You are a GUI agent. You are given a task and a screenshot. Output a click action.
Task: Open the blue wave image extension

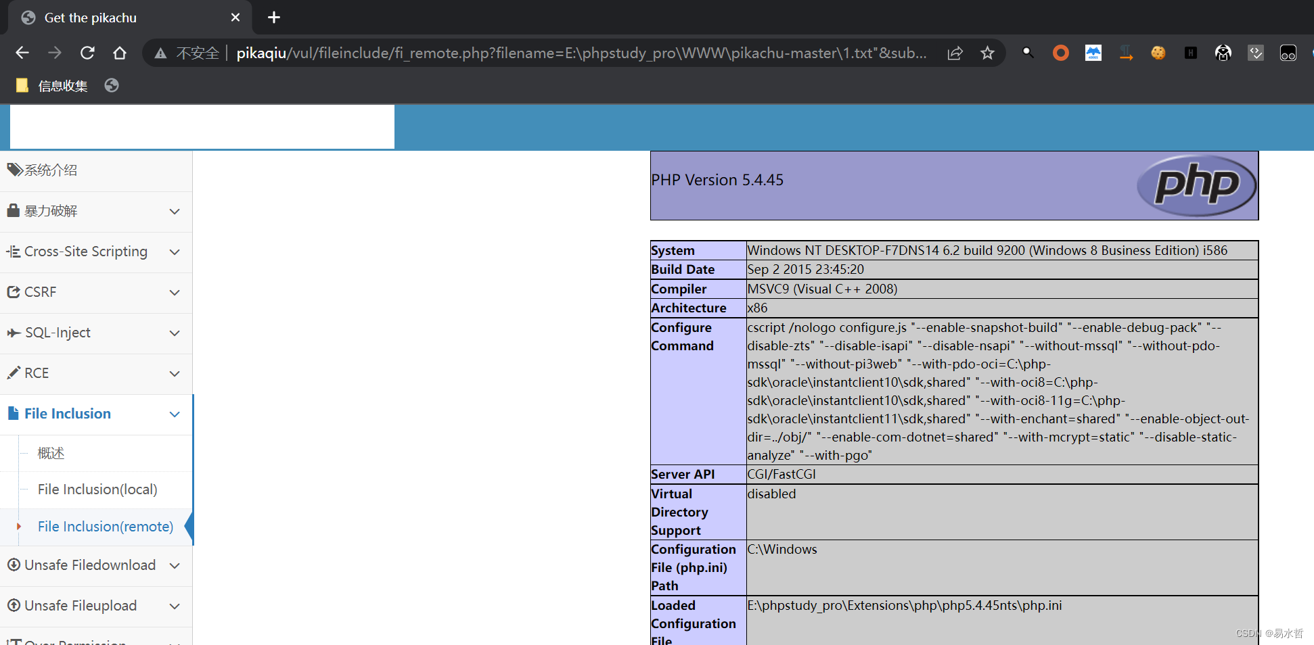click(x=1093, y=53)
